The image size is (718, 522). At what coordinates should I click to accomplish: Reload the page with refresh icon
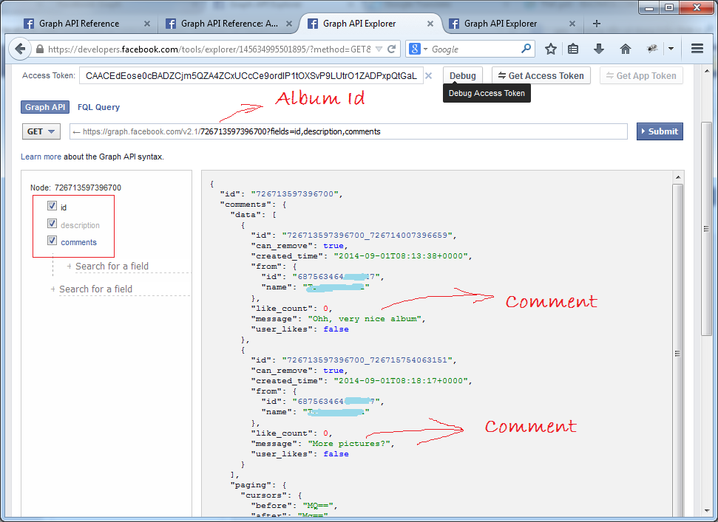click(x=391, y=49)
